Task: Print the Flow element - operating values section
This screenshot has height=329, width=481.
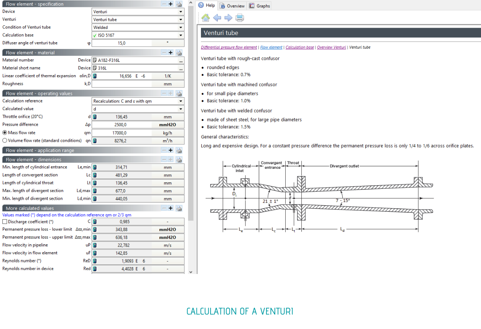Action: pyautogui.click(x=179, y=94)
